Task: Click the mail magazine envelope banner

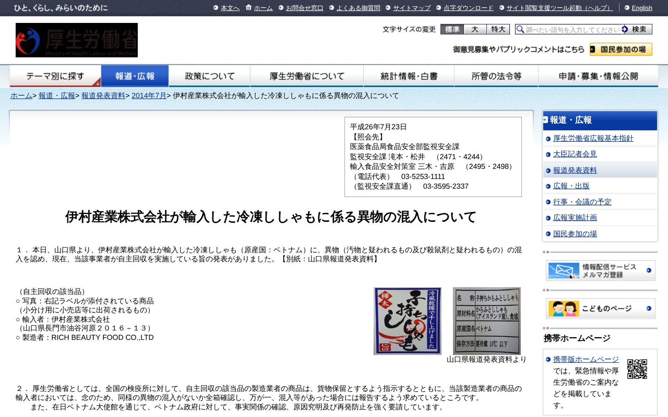Action: pyautogui.click(x=600, y=270)
